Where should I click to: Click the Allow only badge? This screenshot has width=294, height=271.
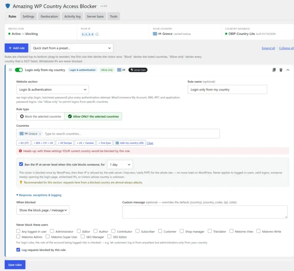[107, 70]
